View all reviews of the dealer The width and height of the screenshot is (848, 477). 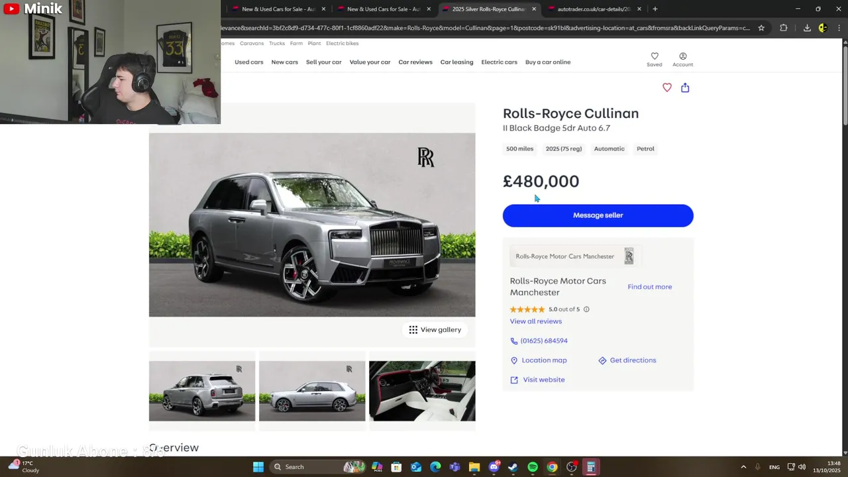(536, 321)
